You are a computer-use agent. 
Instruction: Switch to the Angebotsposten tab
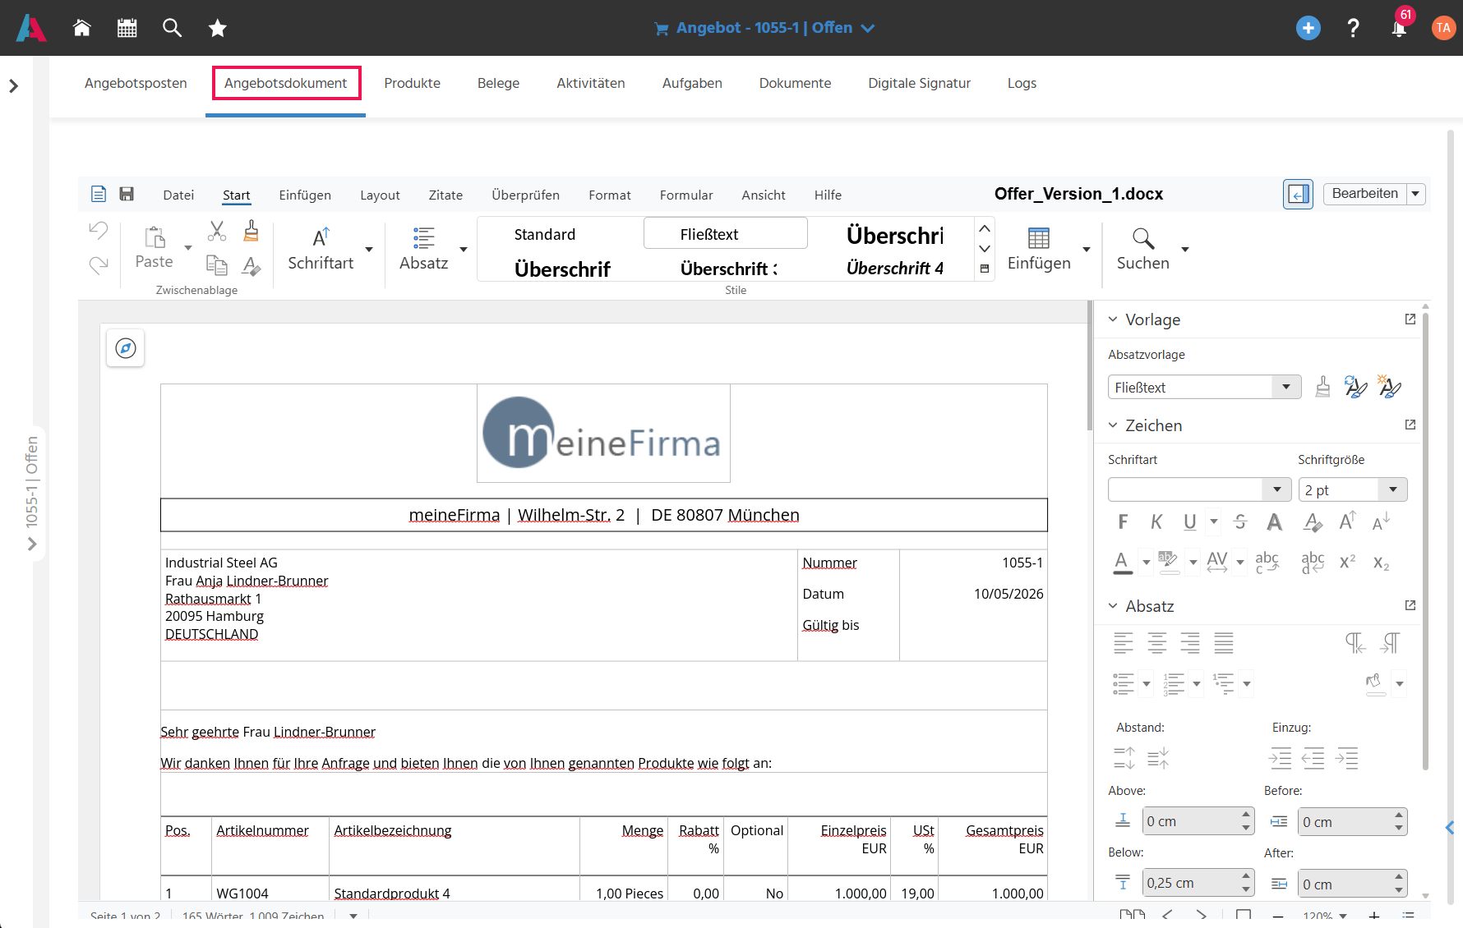click(136, 83)
